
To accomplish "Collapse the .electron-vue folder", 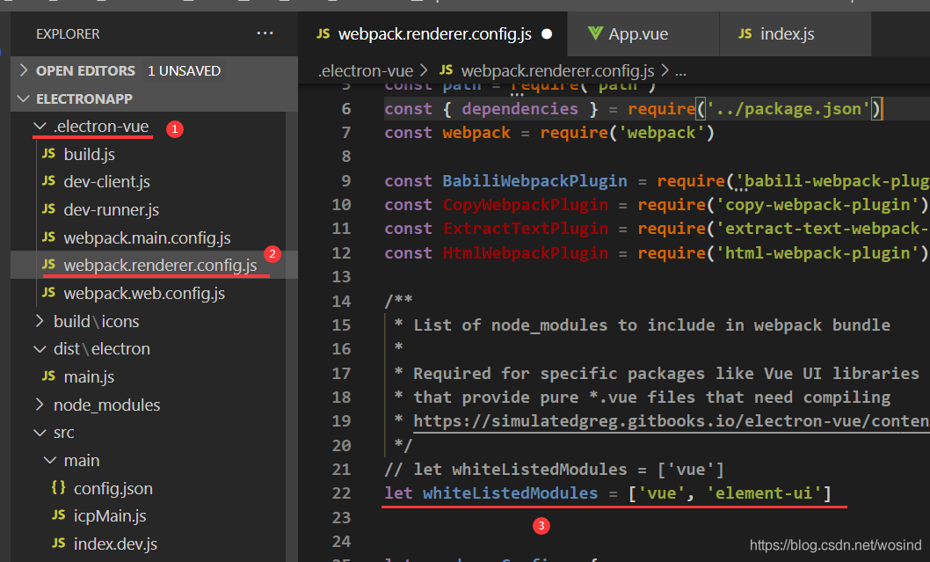I will tap(40, 126).
